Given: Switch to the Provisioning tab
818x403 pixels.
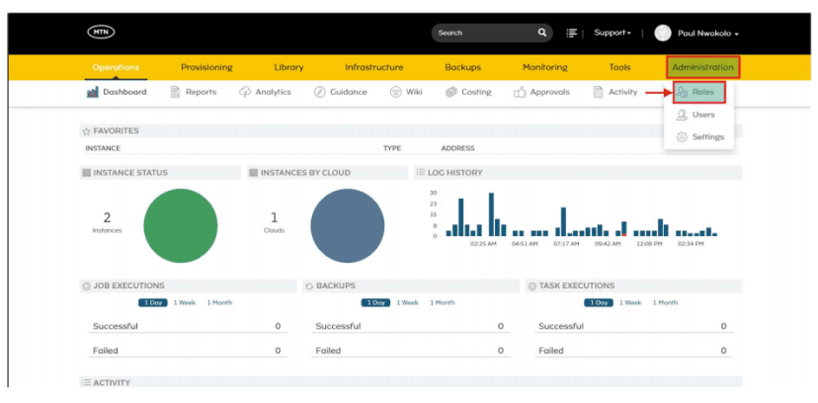Looking at the screenshot, I should coord(206,67).
